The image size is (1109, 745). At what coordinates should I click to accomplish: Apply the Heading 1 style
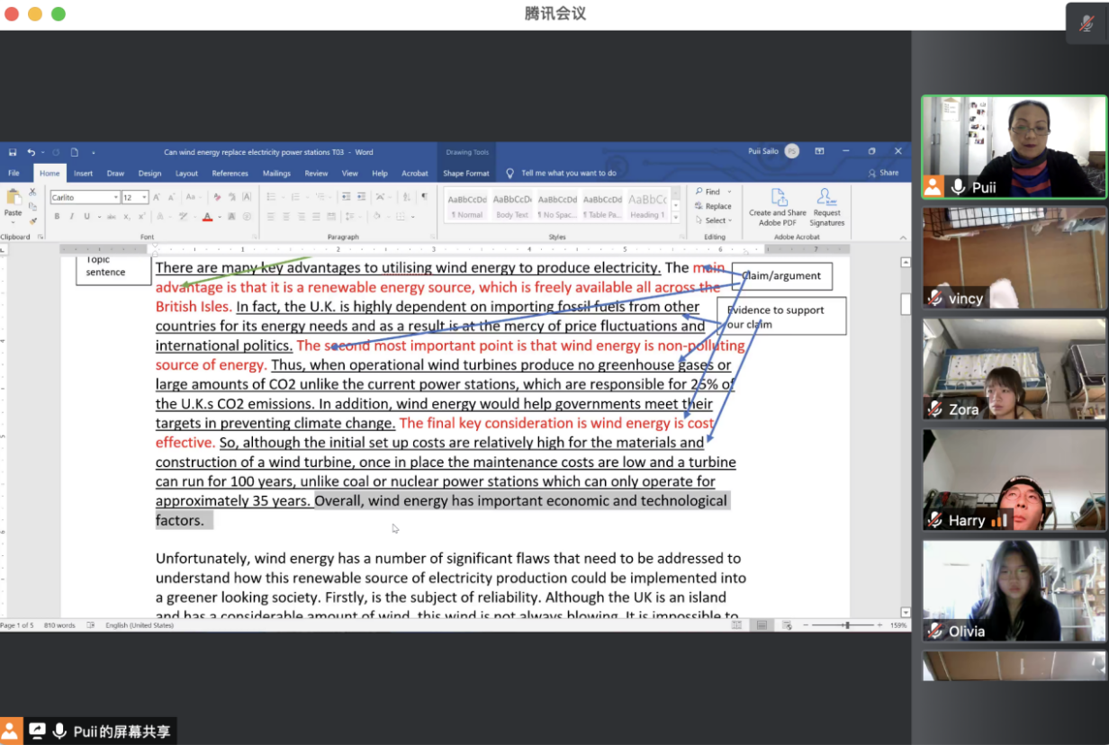[x=647, y=205]
